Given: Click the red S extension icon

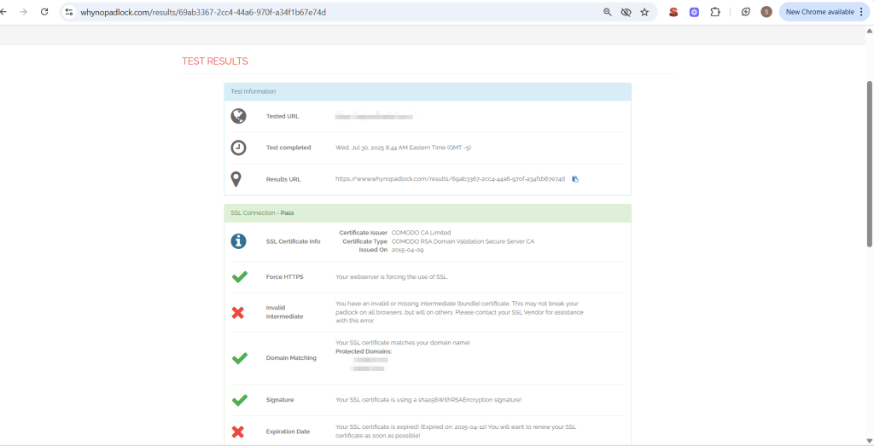Looking at the screenshot, I should tap(673, 12).
